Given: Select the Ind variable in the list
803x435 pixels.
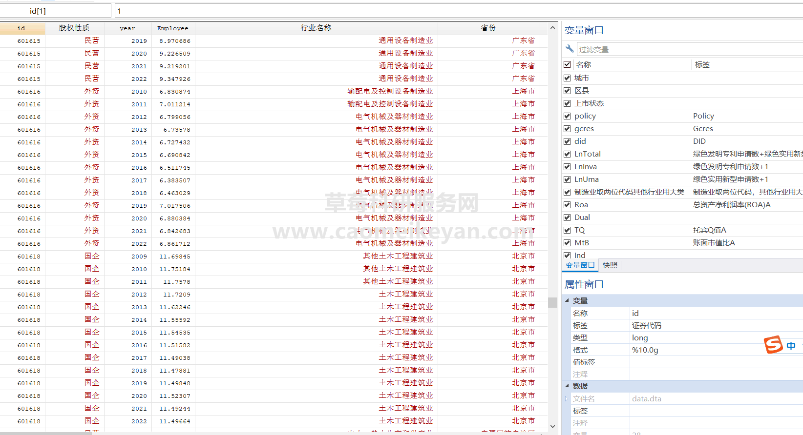Looking at the screenshot, I should (x=580, y=255).
